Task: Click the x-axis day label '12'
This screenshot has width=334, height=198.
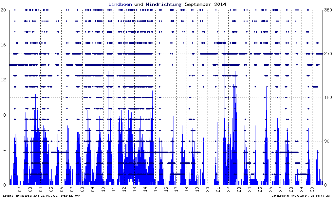Action: tap(124, 189)
